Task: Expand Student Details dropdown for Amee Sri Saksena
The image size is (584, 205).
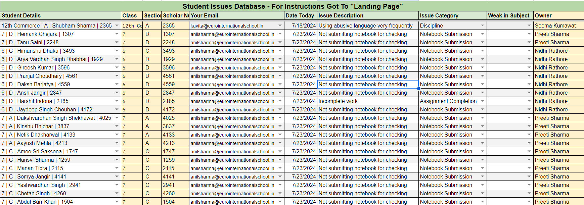Action: (117, 151)
